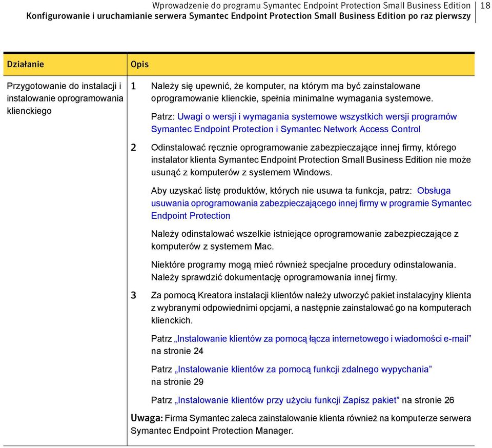The image size is (492, 448).
Task: Open link 'Instalowanie klientów przy użyciu funkcji Zapisz pakiet'
Action: coord(287,400)
